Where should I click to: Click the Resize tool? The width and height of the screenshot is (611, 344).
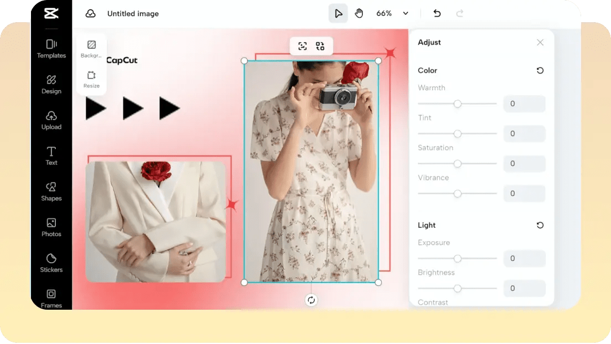pyautogui.click(x=91, y=79)
